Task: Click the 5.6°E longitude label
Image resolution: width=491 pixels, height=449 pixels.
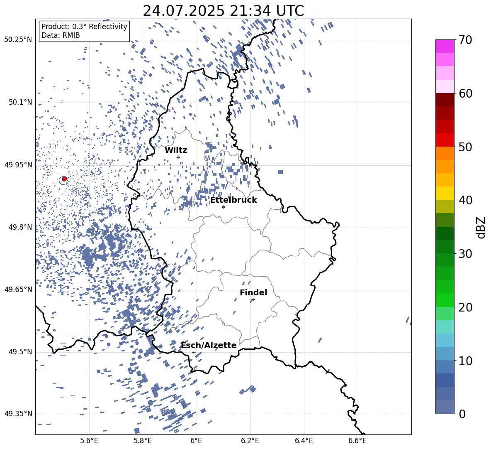Action: [x=89, y=441]
